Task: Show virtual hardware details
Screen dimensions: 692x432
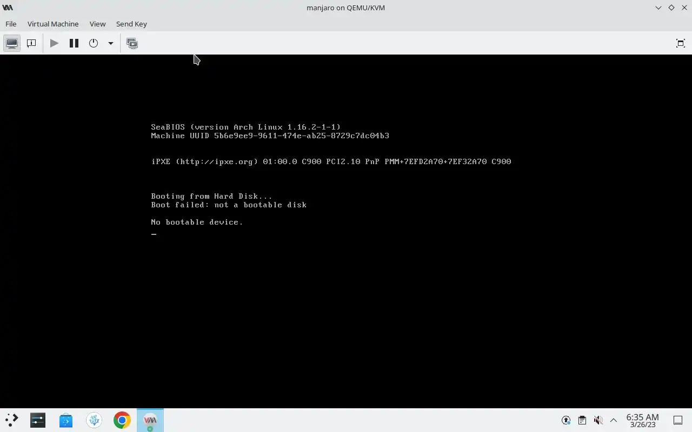Action: (x=31, y=43)
